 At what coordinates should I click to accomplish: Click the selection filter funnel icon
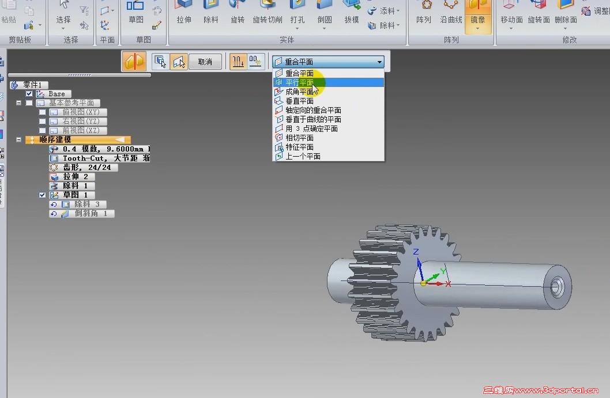(x=84, y=10)
